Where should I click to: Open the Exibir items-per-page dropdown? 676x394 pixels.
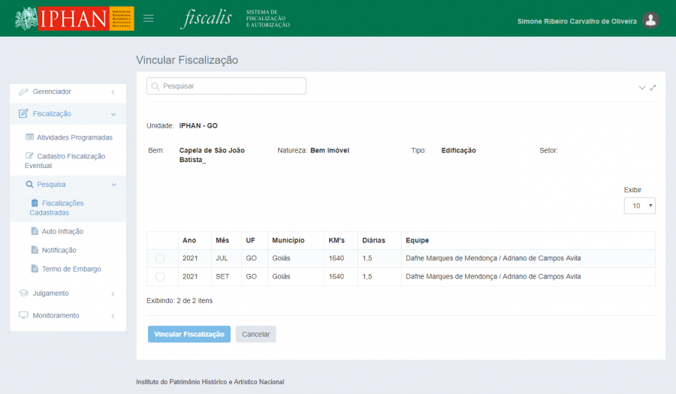(x=639, y=205)
